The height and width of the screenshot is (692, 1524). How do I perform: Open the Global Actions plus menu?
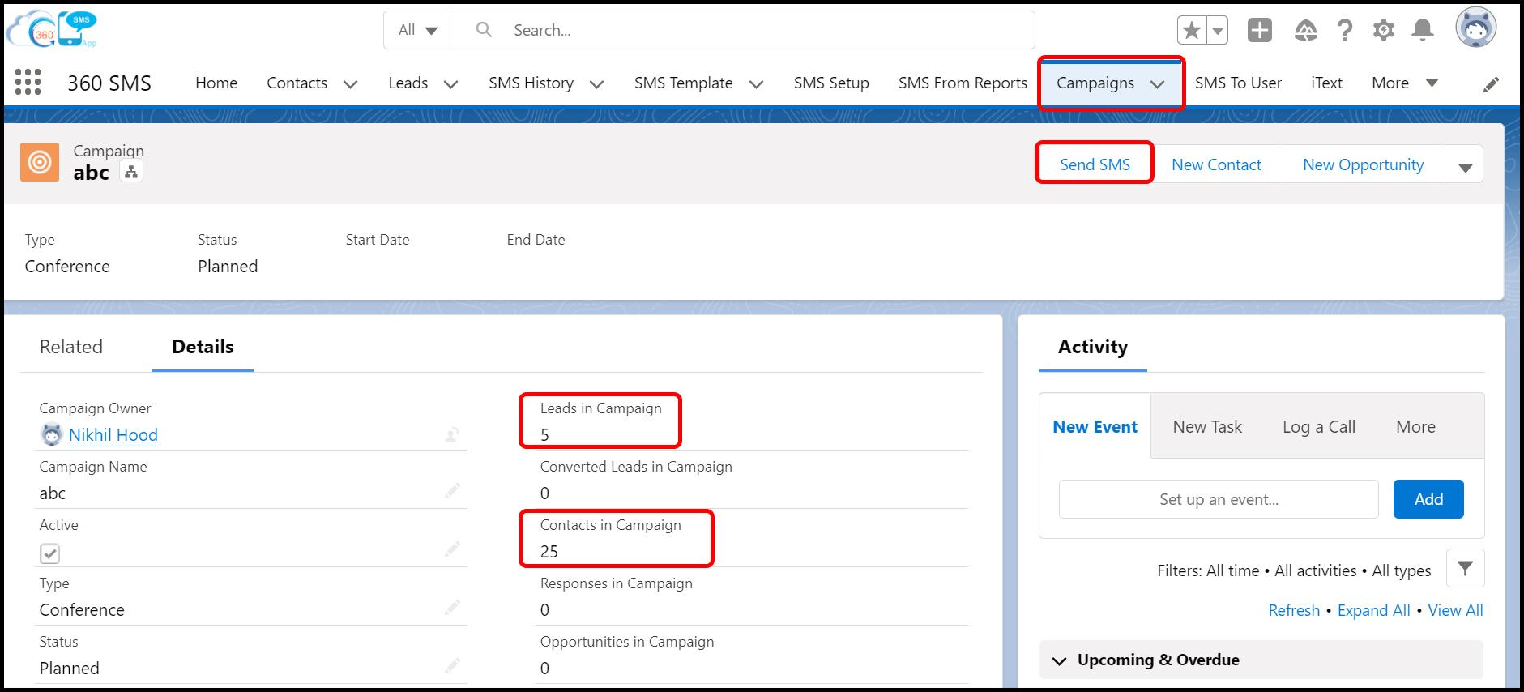(x=1259, y=31)
